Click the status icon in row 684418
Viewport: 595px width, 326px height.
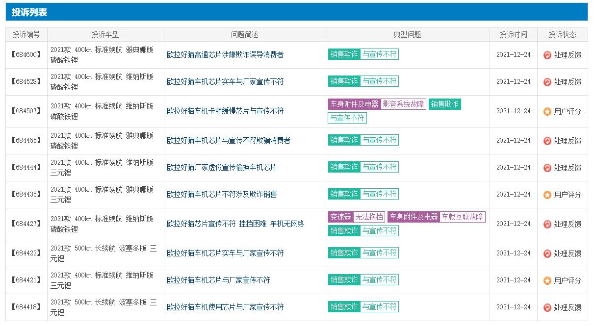pos(547,307)
